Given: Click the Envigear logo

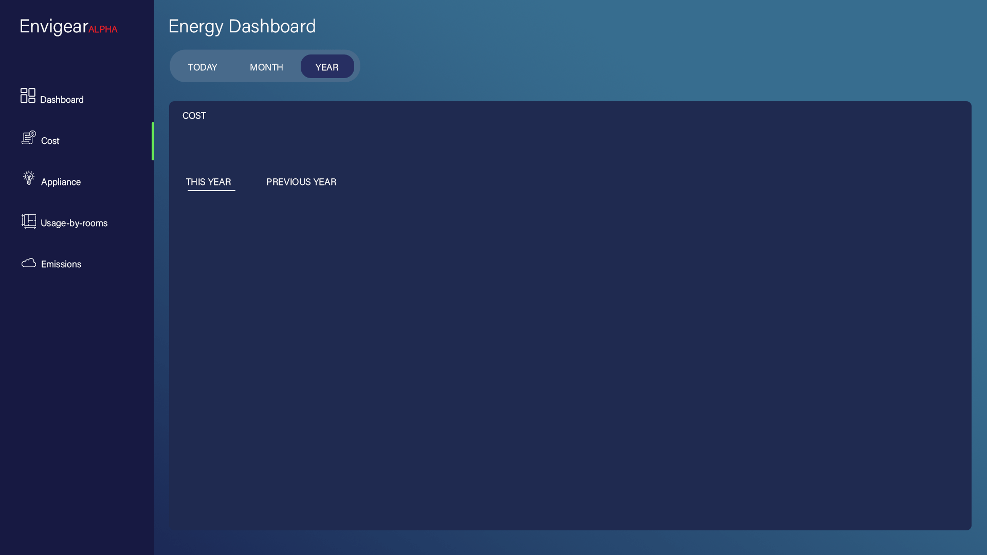Looking at the screenshot, I should click(x=54, y=26).
